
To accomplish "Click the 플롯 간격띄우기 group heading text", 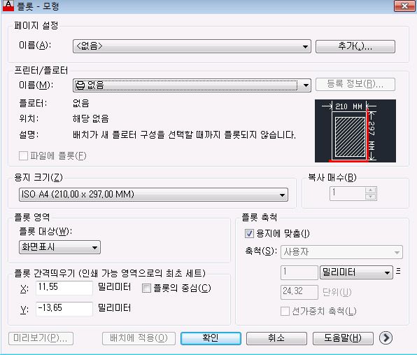I will click(x=110, y=273).
